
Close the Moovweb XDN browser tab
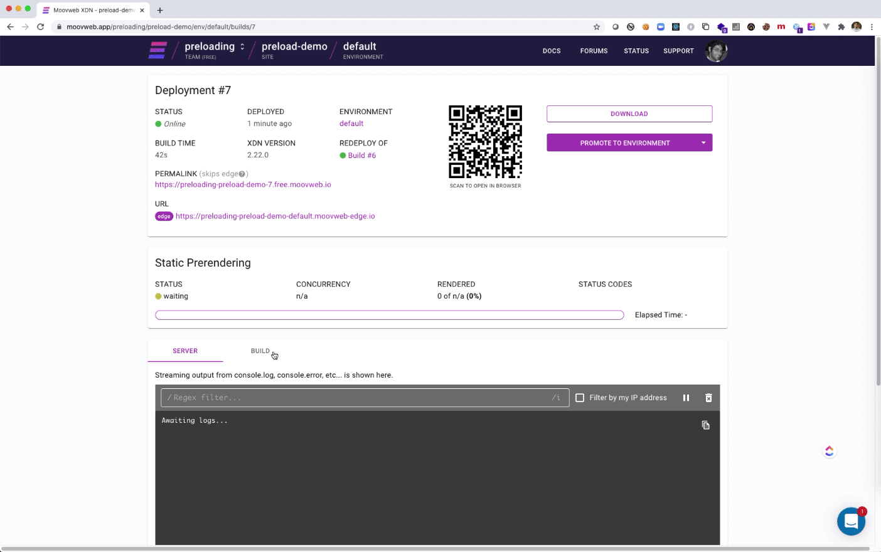pos(142,10)
